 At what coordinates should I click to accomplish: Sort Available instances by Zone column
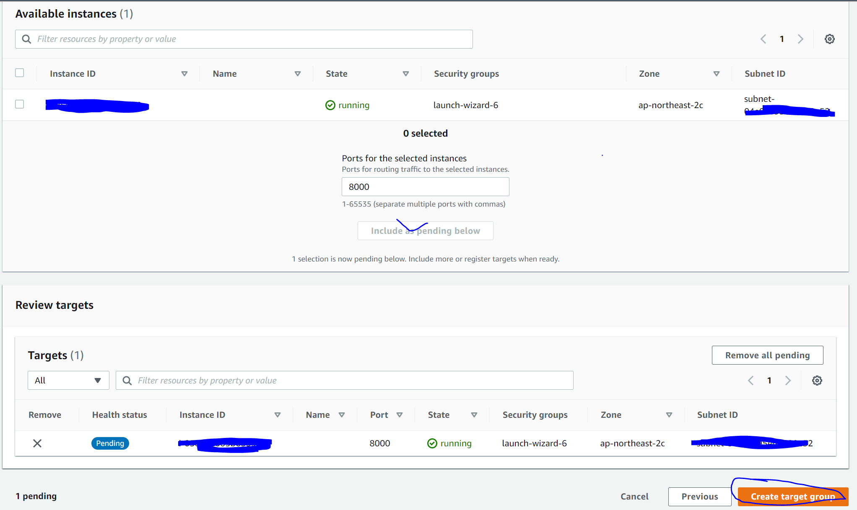716,74
